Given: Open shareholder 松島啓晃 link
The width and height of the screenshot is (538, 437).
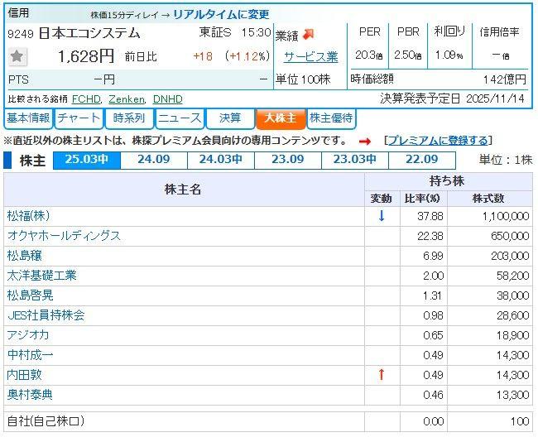Looking at the screenshot, I should [x=30, y=295].
